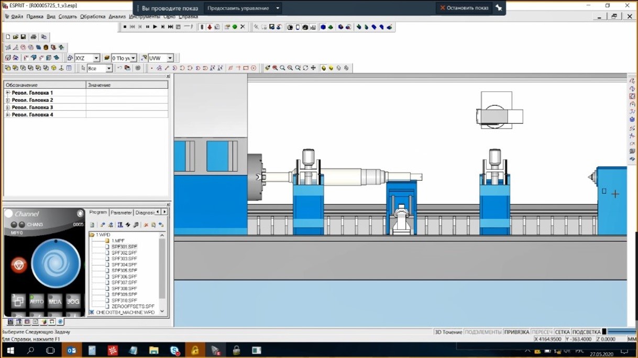
Task: Open the 'По ум' layer dropdown
Action: [x=134, y=58]
